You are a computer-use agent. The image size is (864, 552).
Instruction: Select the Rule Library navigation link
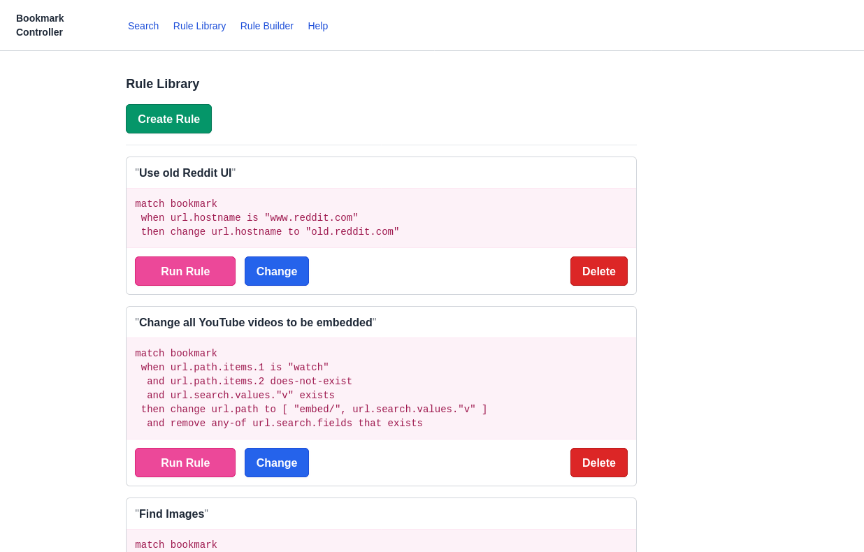coord(199,26)
